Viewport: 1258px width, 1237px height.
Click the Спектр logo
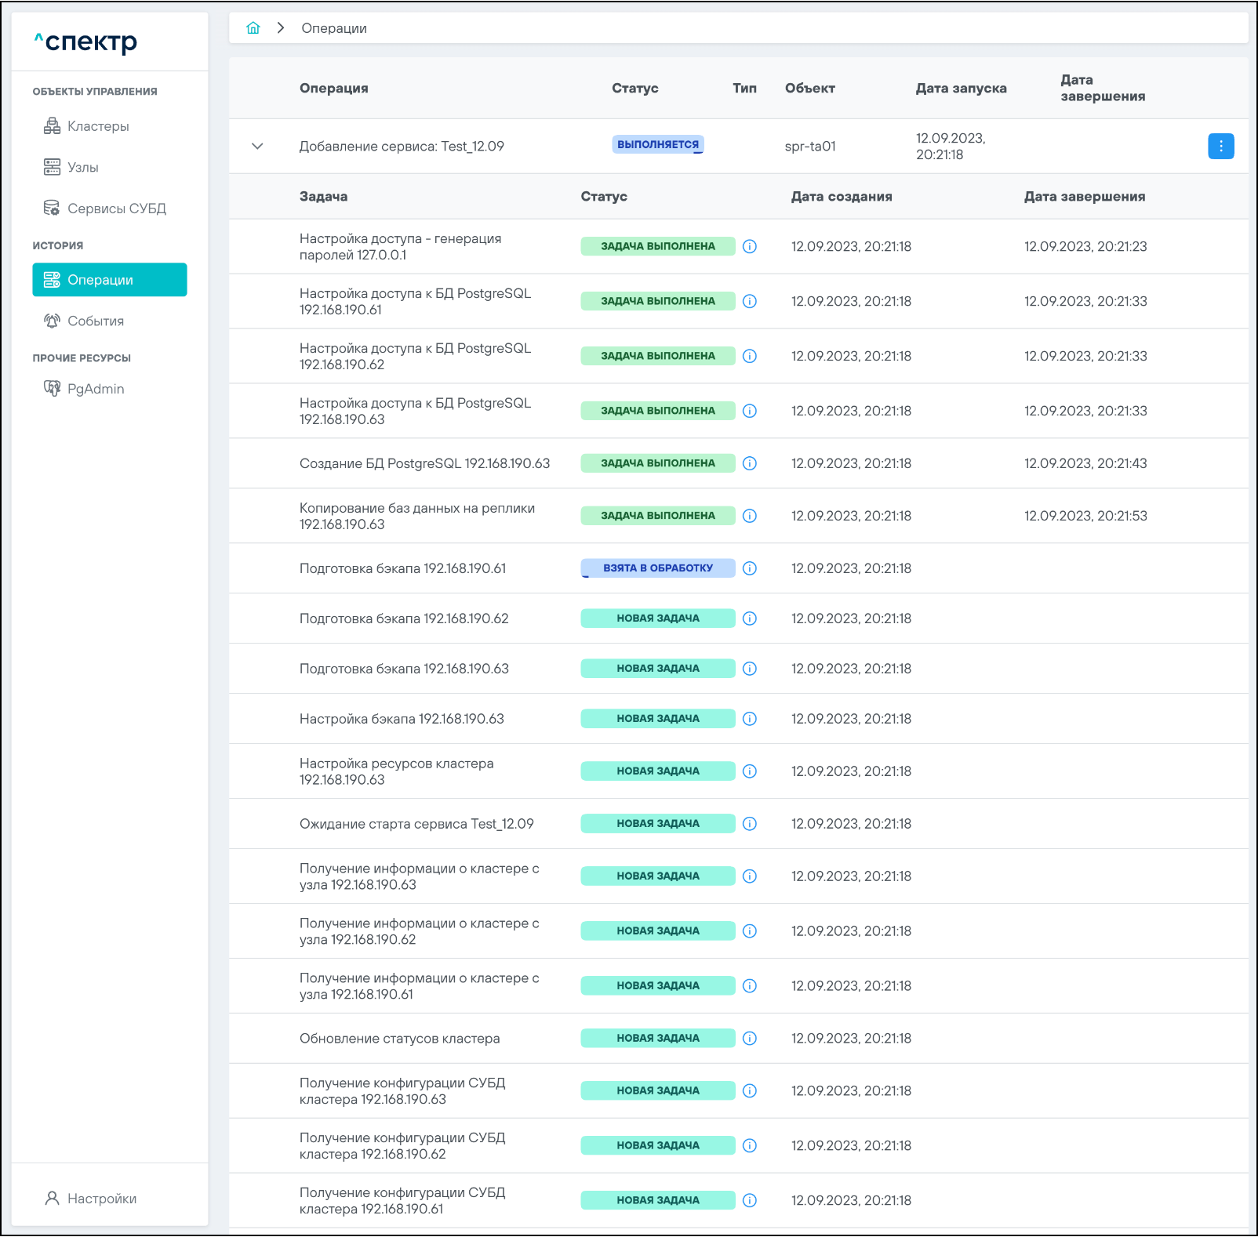tap(85, 42)
